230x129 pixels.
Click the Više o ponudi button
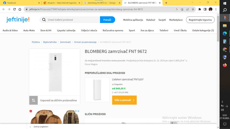[x=124, y=100]
